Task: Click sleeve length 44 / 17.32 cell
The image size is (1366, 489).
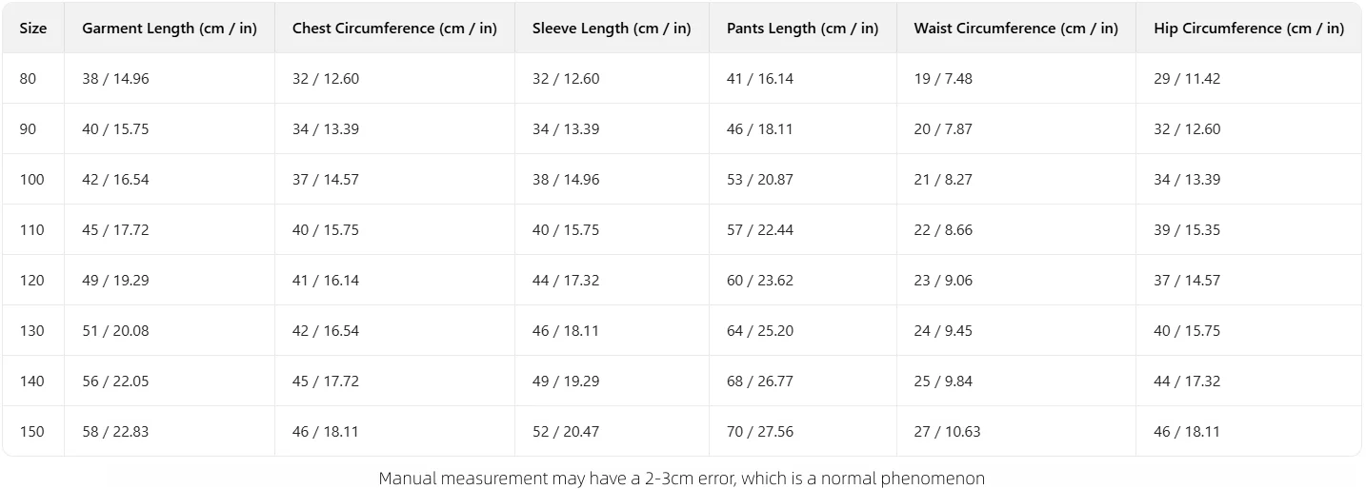Action: pos(566,281)
